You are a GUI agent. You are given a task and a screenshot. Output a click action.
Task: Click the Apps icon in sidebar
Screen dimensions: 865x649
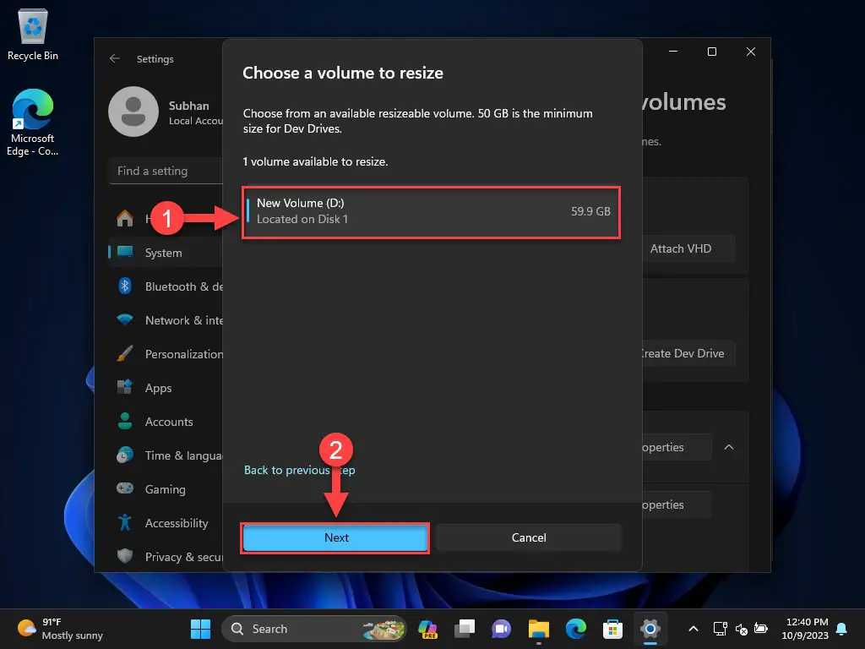pyautogui.click(x=125, y=387)
